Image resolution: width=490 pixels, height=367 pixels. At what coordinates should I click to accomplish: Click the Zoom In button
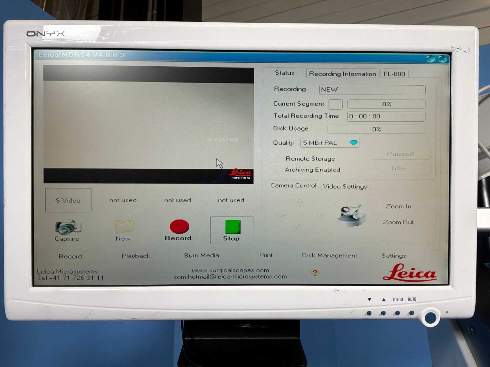398,206
